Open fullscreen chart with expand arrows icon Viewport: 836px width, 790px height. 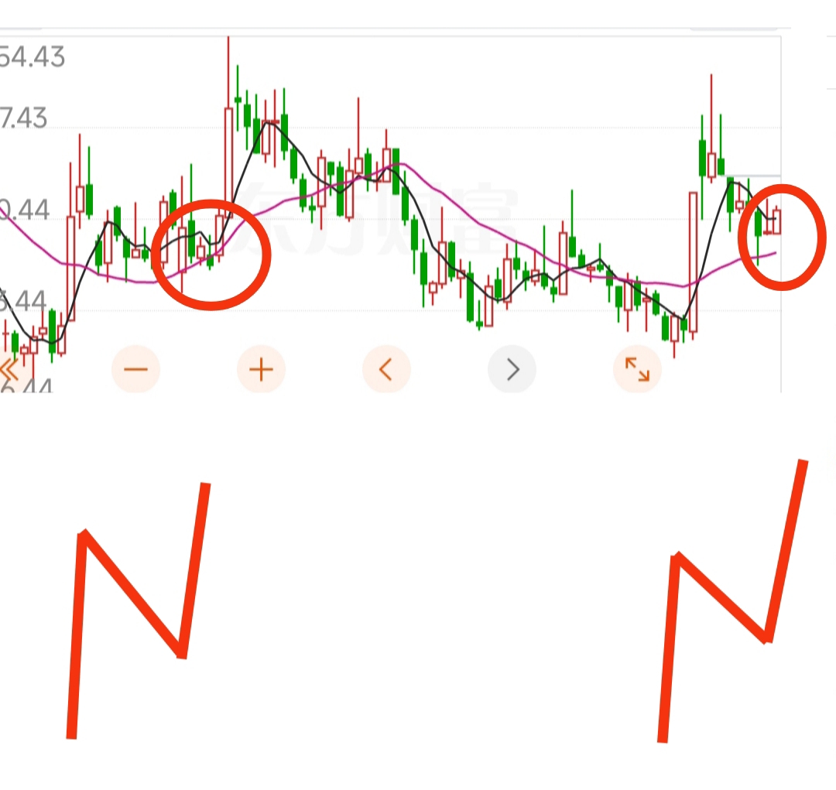pos(638,369)
